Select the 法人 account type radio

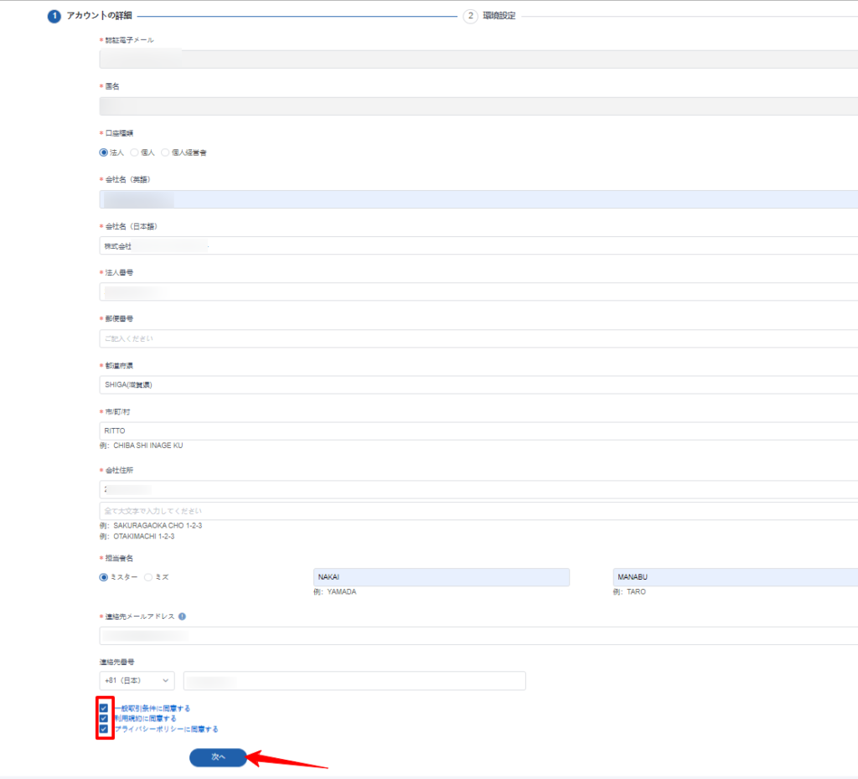click(103, 152)
